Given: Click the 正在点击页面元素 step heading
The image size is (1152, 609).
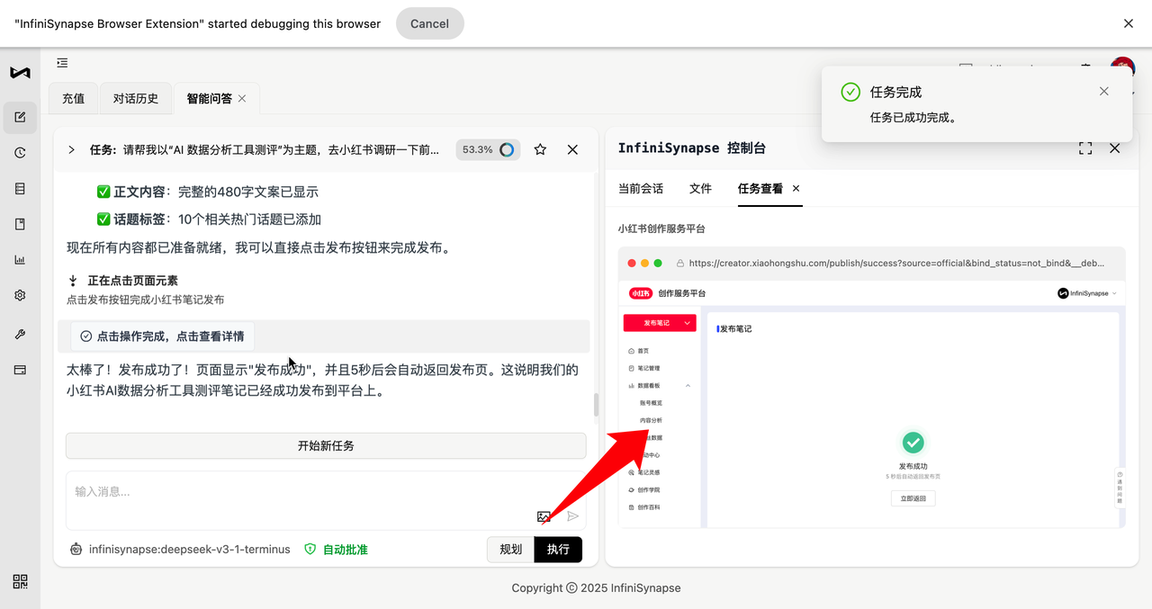Looking at the screenshot, I should [132, 281].
